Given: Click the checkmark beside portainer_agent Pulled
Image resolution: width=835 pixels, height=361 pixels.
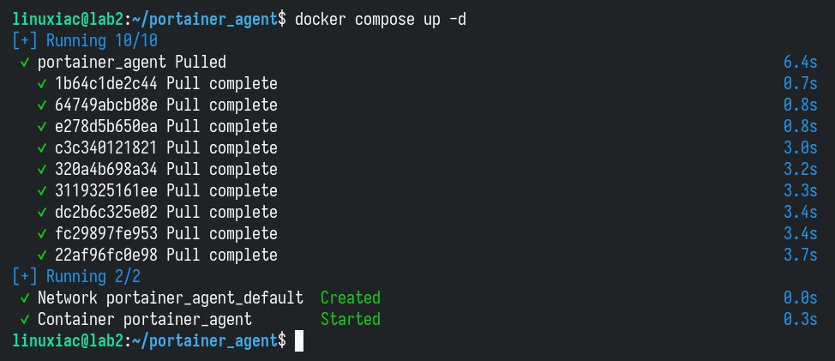Looking at the screenshot, I should pos(25,63).
